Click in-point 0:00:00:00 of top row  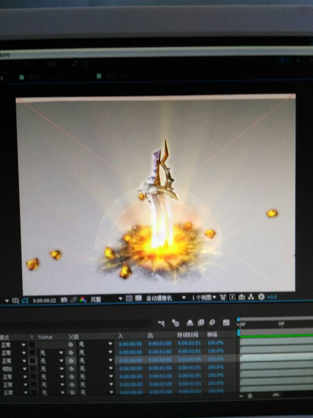click(131, 344)
